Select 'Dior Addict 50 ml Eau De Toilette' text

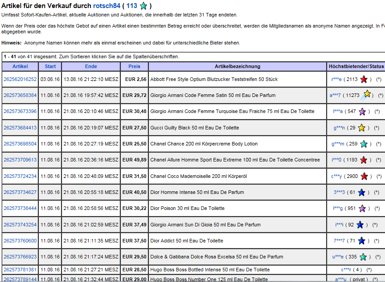pos(187,241)
